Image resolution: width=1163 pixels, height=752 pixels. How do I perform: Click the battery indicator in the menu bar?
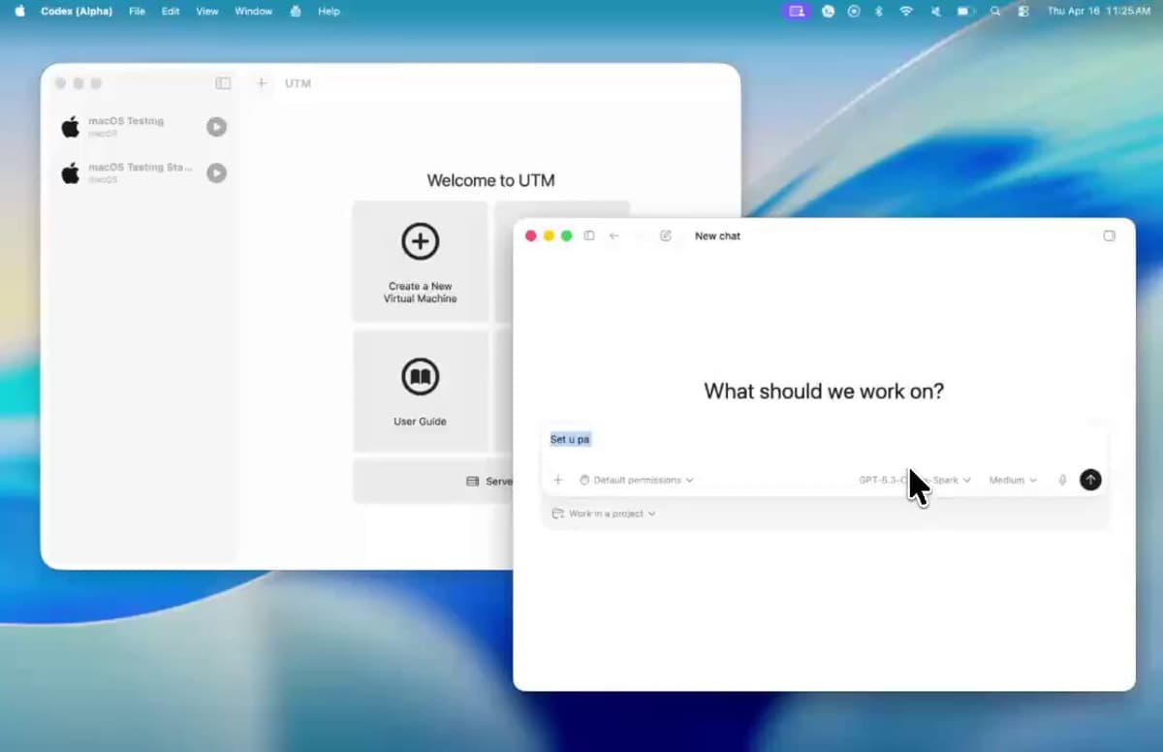(x=962, y=11)
